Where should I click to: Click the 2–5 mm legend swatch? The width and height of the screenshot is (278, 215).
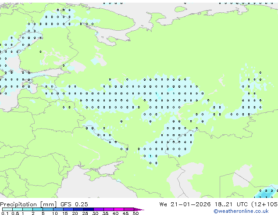pos(38,209)
